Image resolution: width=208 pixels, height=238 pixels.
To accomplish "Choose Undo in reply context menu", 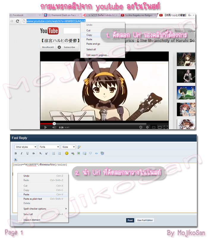I will pyautogui.click(x=43, y=176).
